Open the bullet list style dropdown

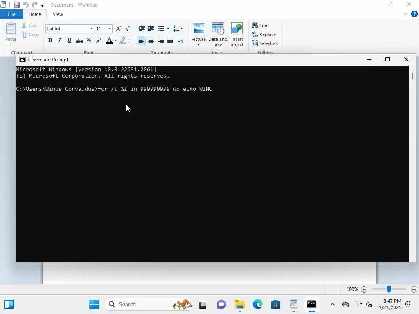[168, 28]
